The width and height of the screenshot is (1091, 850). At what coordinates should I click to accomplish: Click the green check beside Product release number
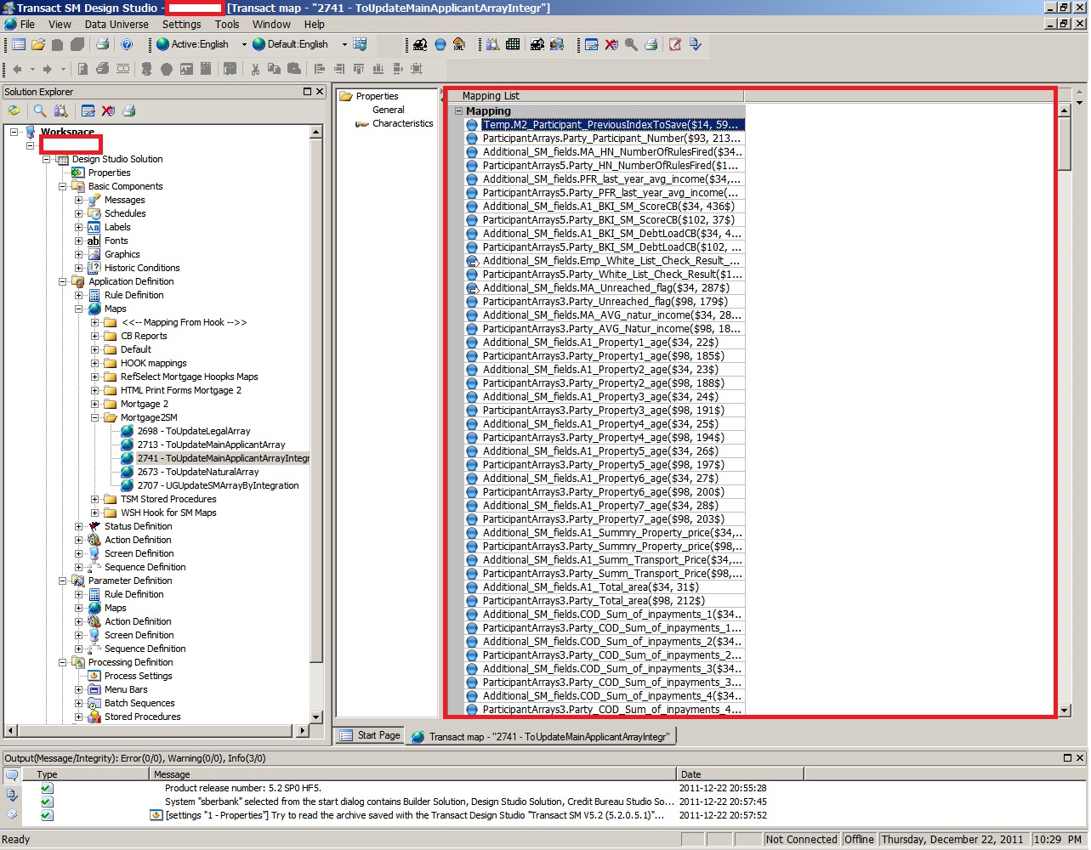(47, 788)
